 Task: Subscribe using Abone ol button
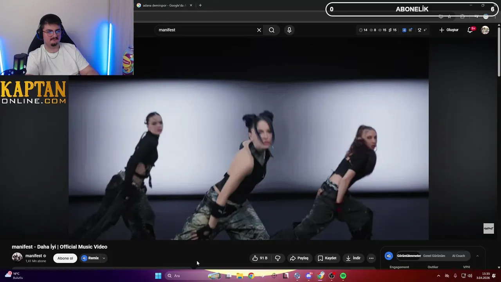click(x=65, y=258)
